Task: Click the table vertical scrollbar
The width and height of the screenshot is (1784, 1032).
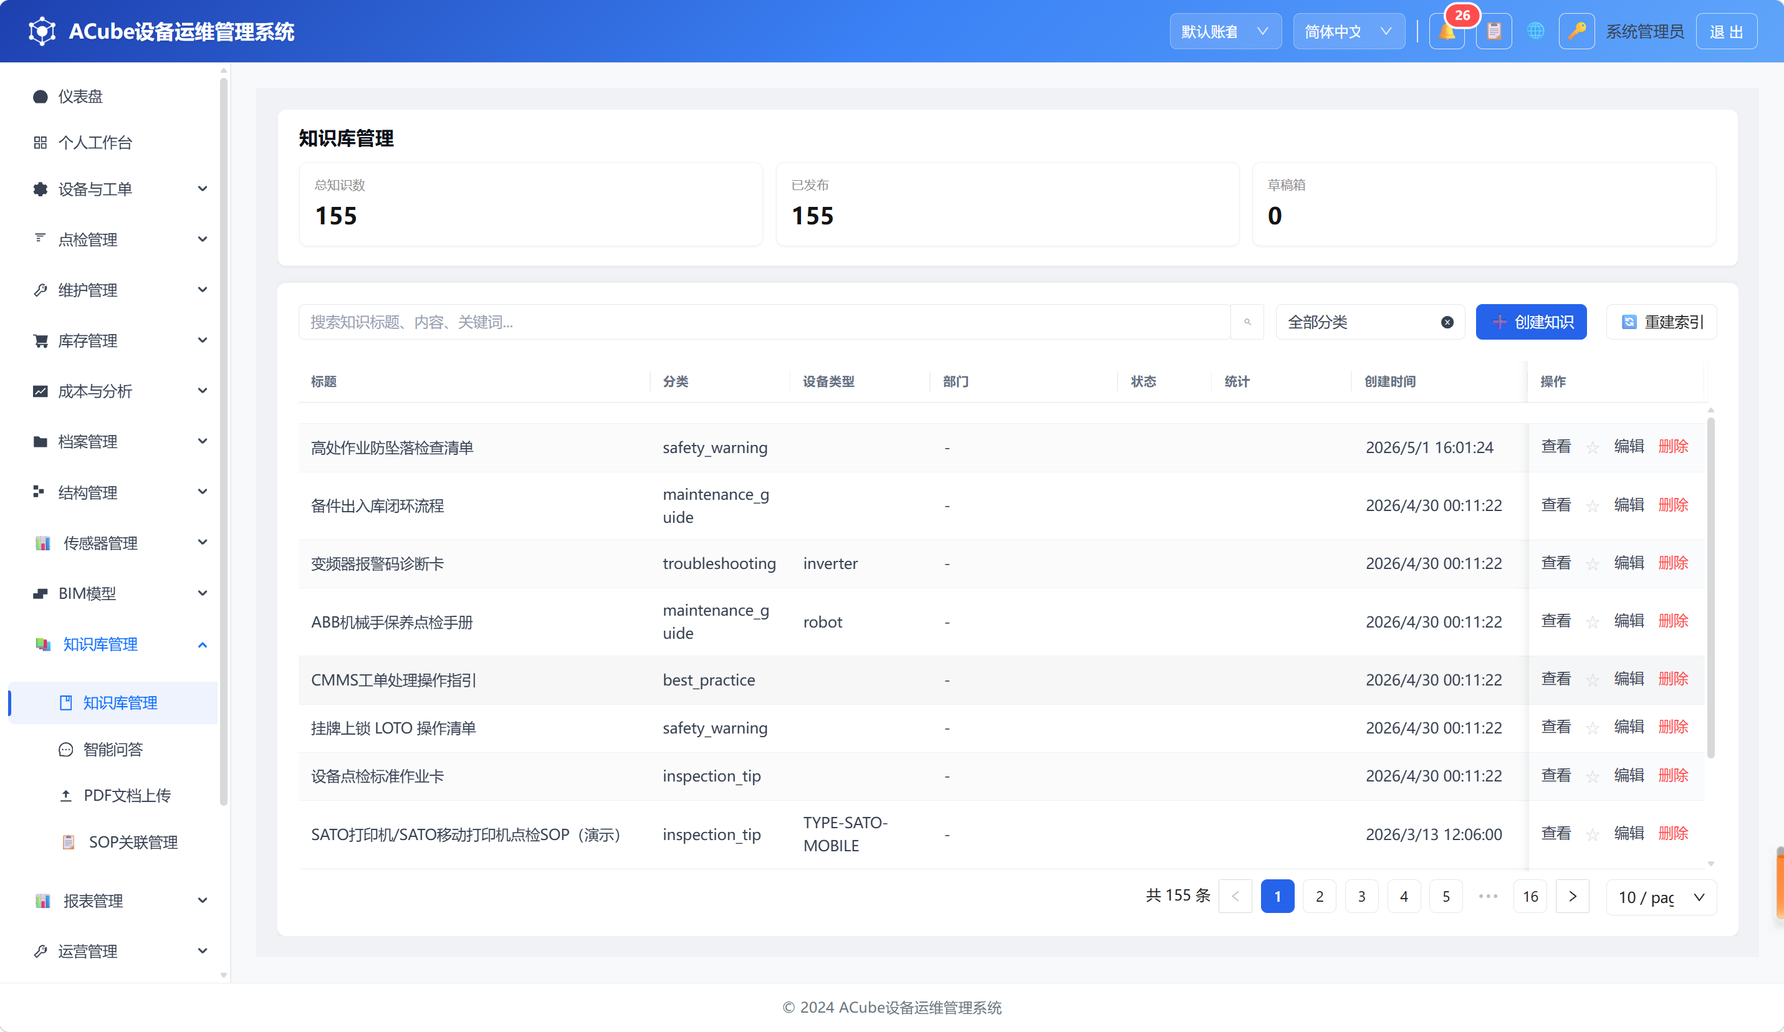Action: pyautogui.click(x=1710, y=588)
